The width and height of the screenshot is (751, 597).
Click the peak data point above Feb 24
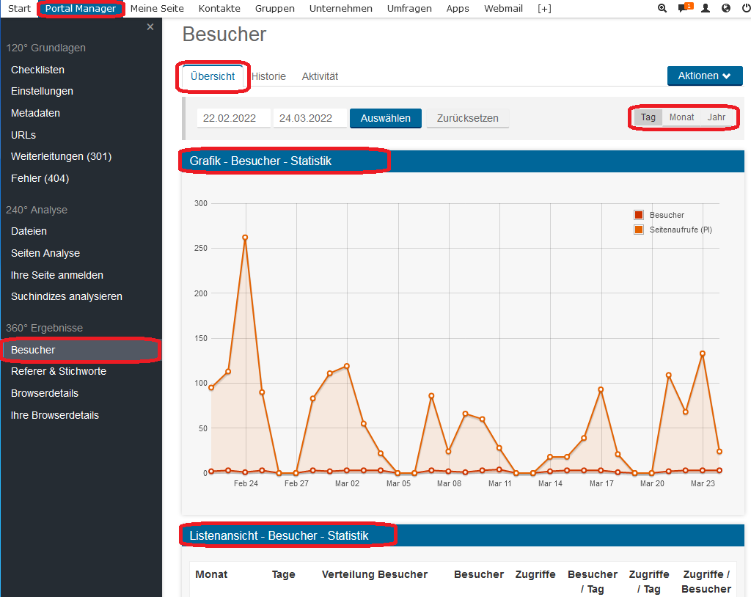pyautogui.click(x=245, y=238)
